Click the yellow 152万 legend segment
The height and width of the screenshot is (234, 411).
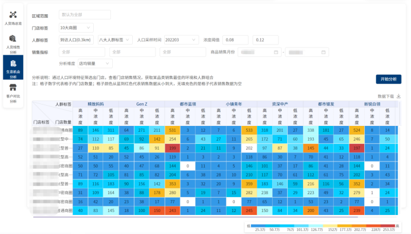pyautogui.click(x=330, y=226)
